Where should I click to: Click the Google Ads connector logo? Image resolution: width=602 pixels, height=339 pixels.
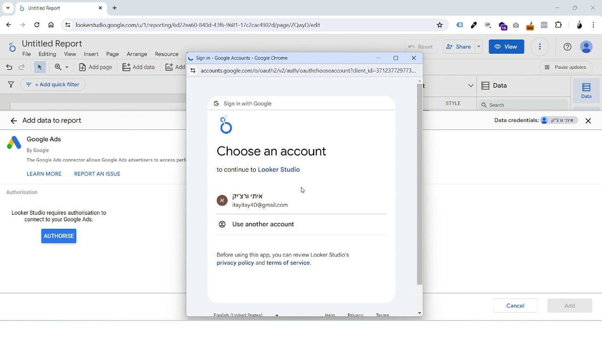click(x=14, y=143)
